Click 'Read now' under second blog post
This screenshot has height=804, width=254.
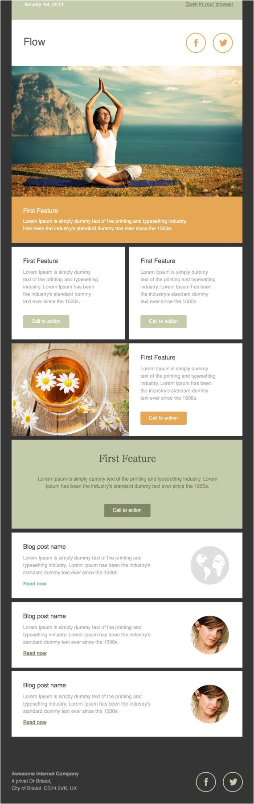pyautogui.click(x=35, y=653)
